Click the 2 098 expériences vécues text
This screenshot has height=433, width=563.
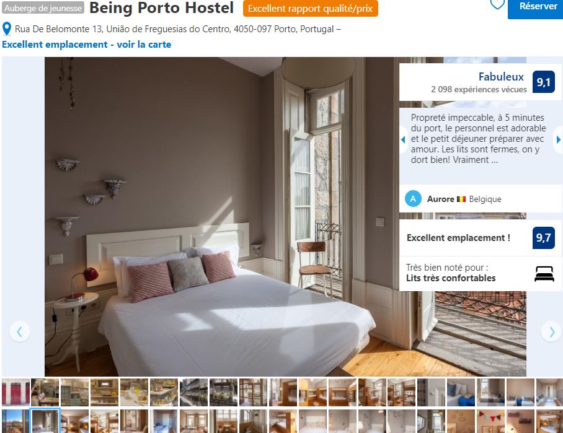479,89
